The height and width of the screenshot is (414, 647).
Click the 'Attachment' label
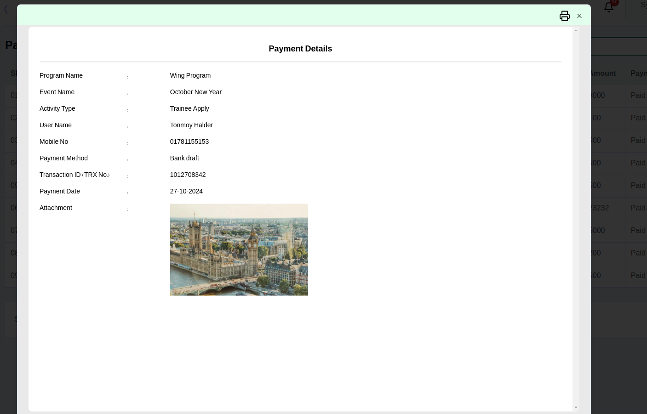click(x=56, y=208)
